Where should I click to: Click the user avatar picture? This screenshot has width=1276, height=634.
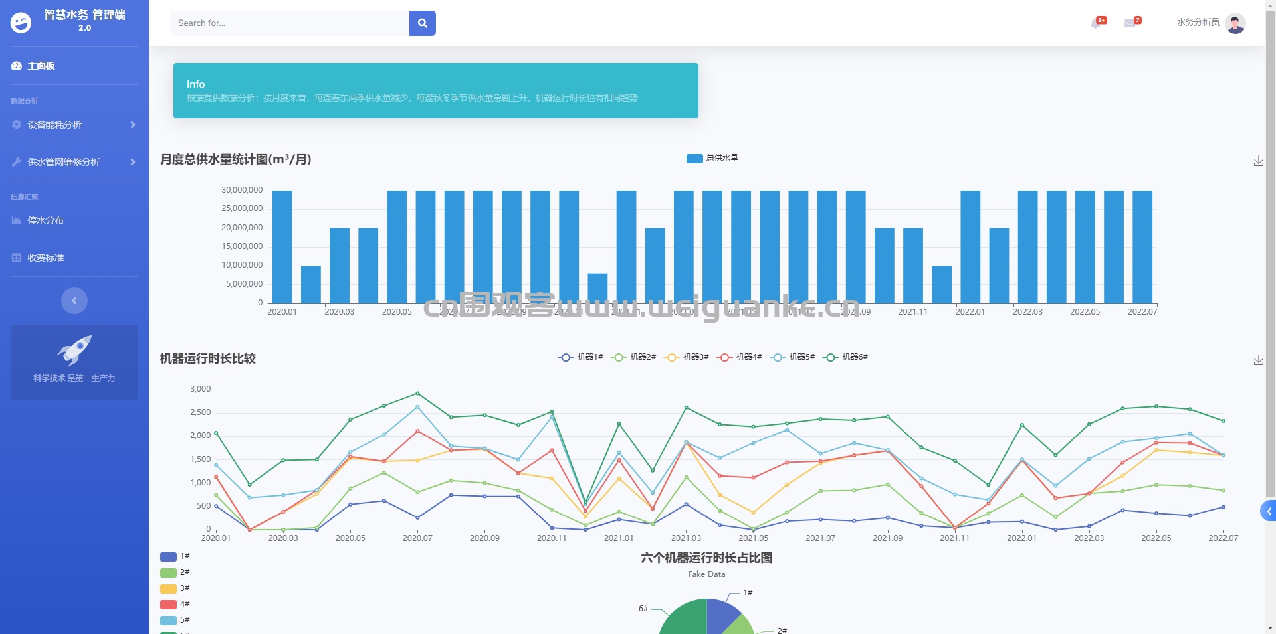point(1235,23)
